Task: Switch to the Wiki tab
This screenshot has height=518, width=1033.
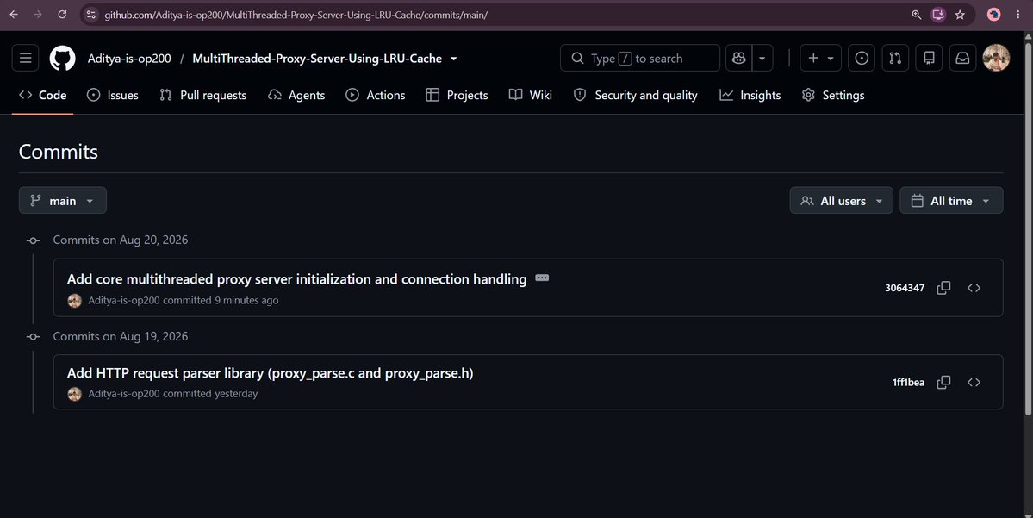Action: pos(531,95)
